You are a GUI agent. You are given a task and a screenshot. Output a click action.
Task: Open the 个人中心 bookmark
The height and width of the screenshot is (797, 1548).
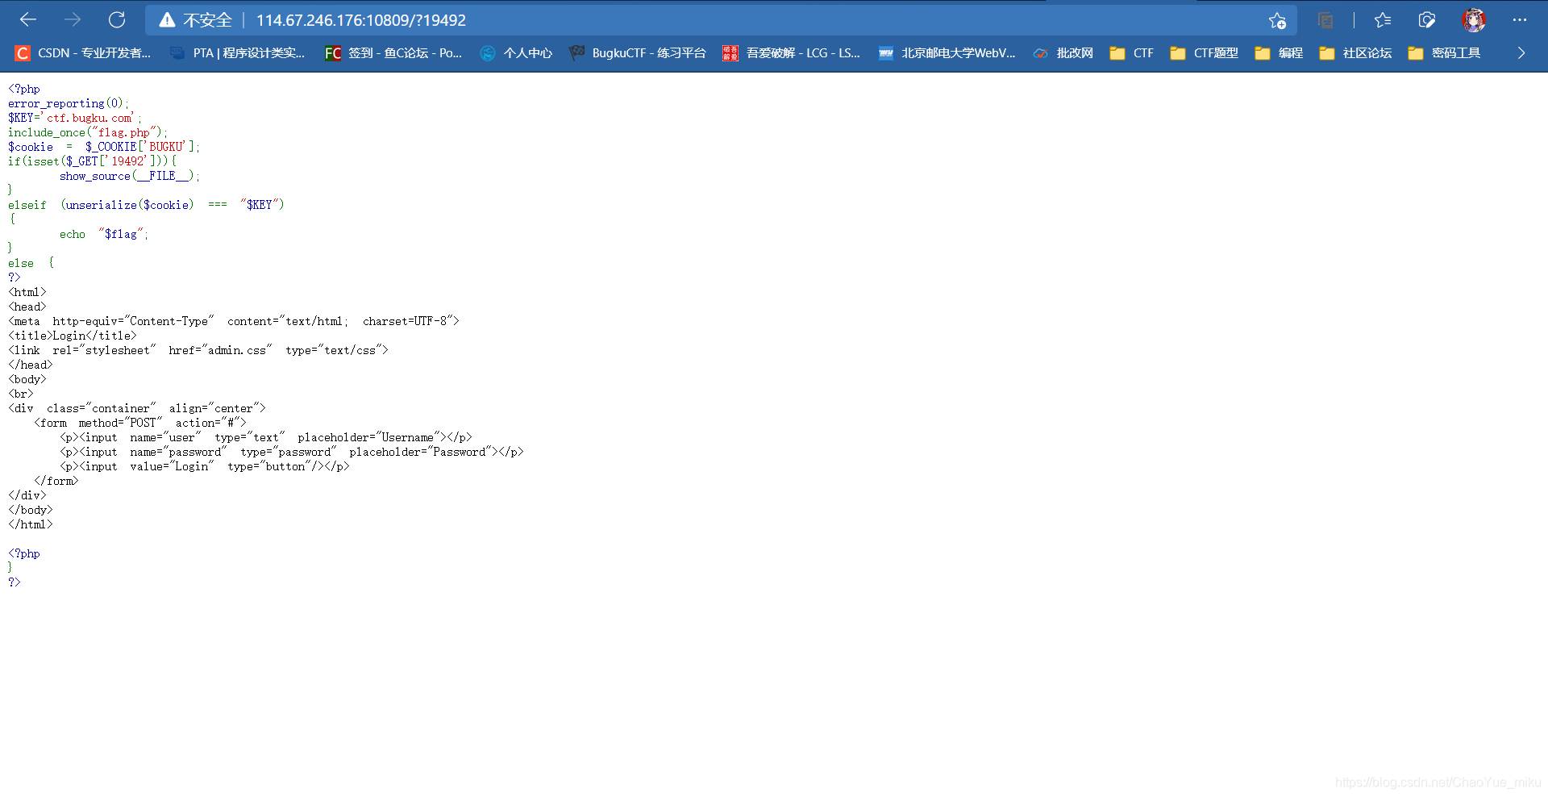[516, 53]
